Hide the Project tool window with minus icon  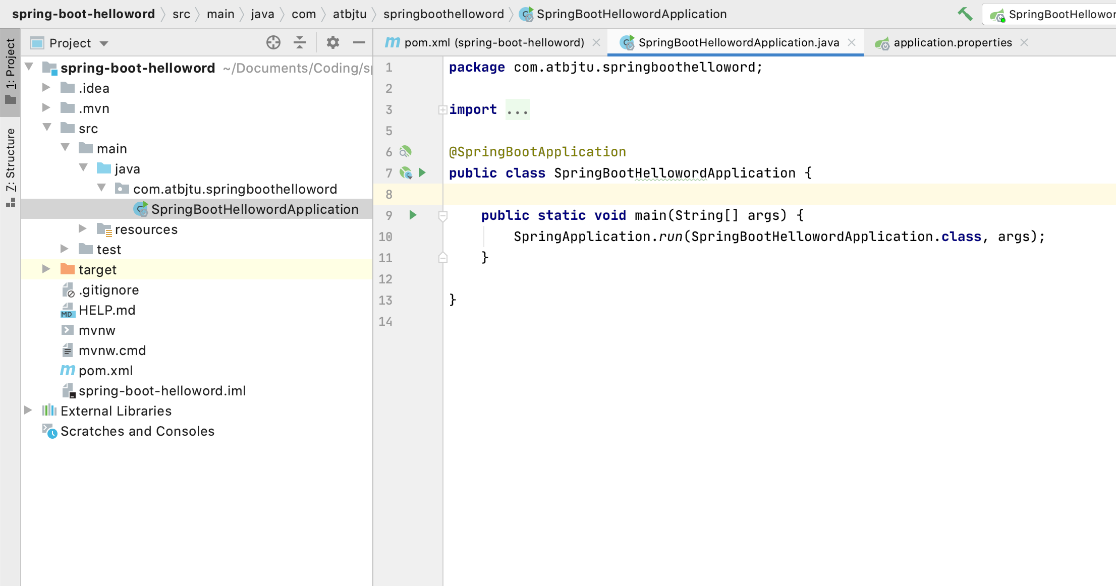pyautogui.click(x=359, y=43)
